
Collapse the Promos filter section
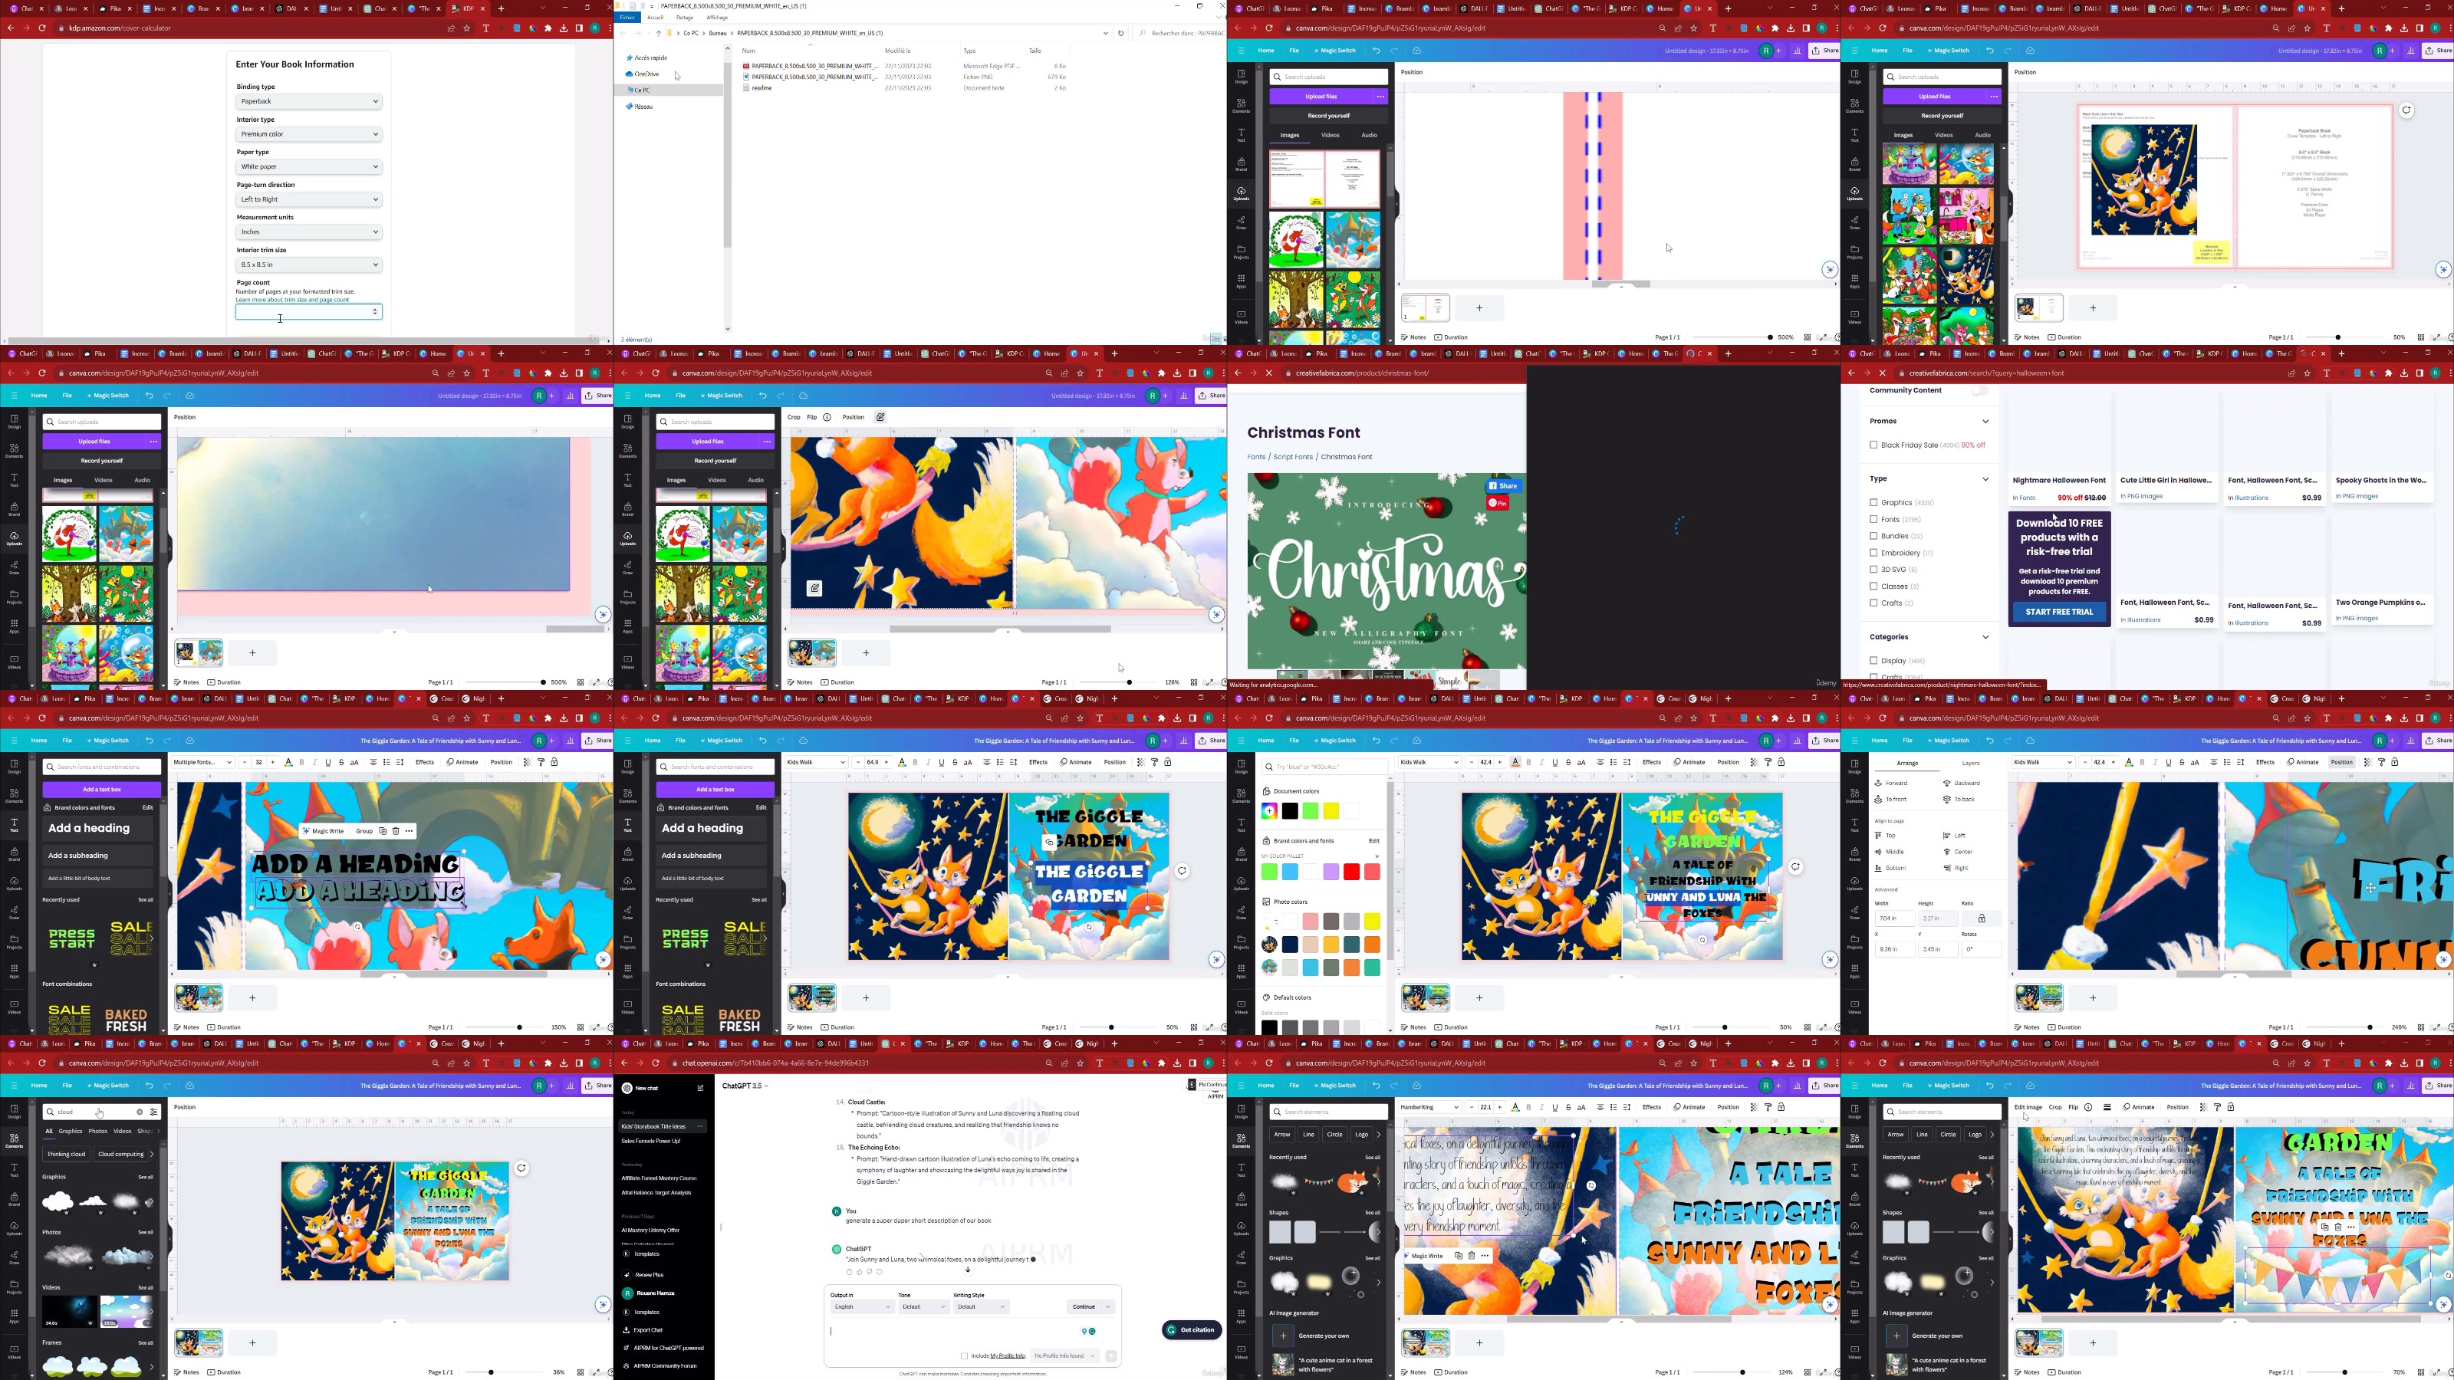(1985, 421)
